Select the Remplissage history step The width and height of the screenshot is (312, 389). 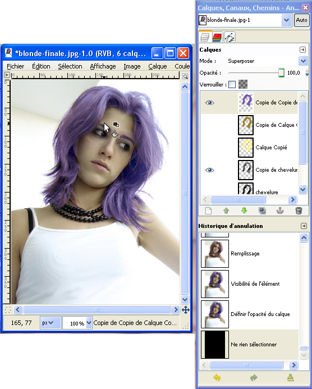(x=249, y=254)
